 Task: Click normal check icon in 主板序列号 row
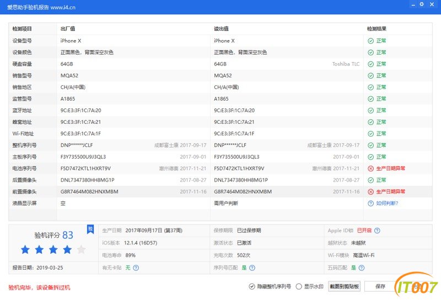(x=370, y=157)
